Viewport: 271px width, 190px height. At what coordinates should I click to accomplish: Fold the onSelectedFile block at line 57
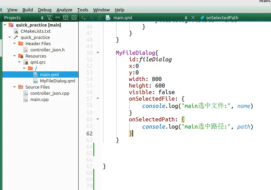click(x=98, y=99)
